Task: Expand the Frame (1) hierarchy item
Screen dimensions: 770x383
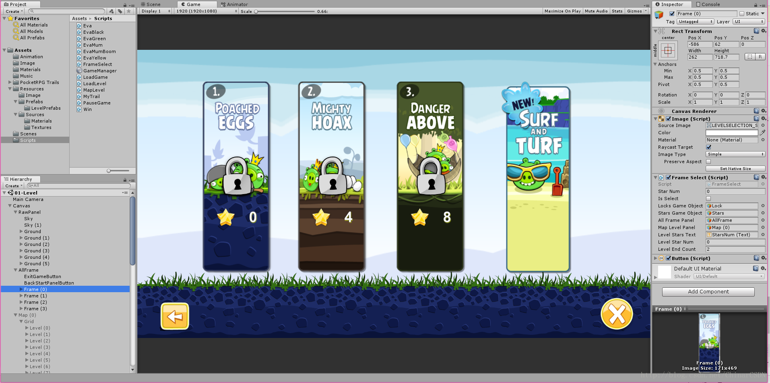Action: click(21, 296)
